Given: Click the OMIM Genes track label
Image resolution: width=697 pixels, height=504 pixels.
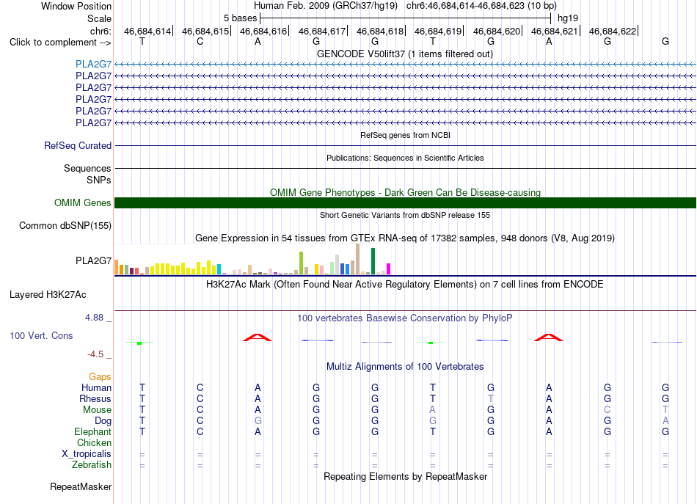Looking at the screenshot, I should [x=83, y=202].
